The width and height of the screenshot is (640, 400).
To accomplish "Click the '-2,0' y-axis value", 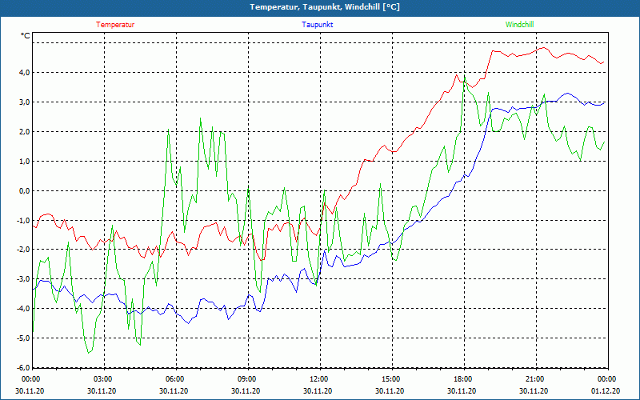I will coord(23,250).
